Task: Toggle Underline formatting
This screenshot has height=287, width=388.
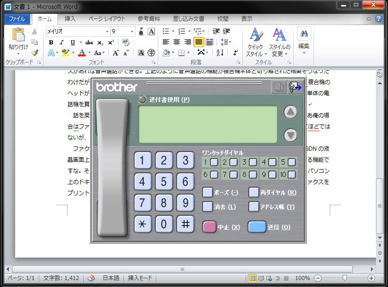Action: (x=73, y=43)
